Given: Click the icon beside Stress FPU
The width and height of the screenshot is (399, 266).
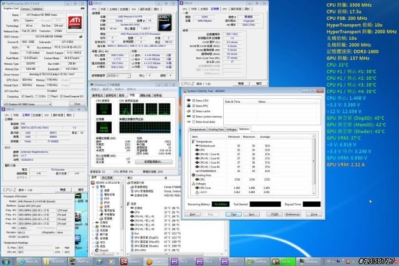Looking at the screenshot, I should click(189, 105).
